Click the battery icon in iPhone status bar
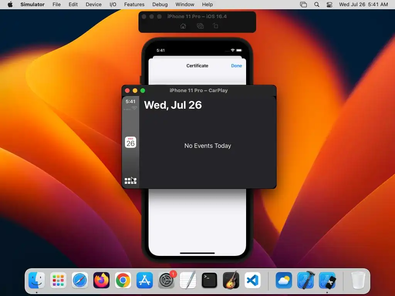 [x=239, y=50]
